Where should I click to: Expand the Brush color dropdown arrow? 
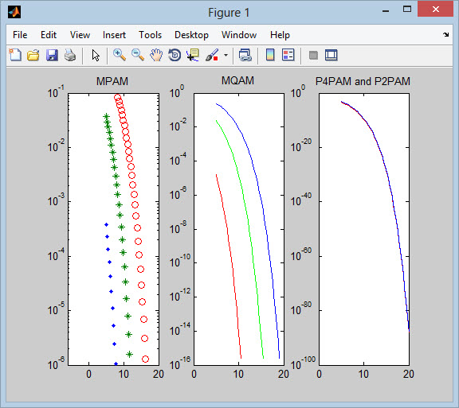point(226,55)
